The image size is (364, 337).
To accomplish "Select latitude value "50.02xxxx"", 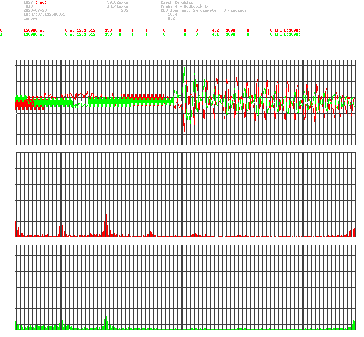I will (117, 2).
